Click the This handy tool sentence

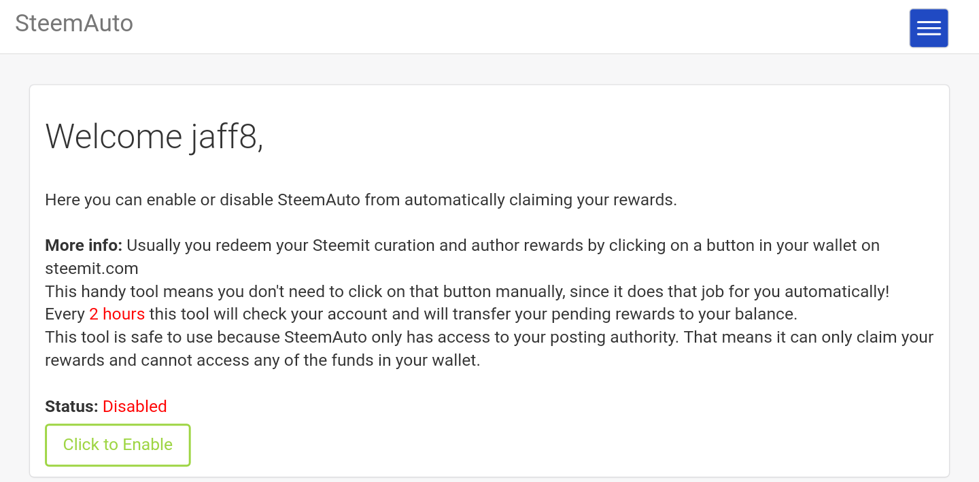coord(466,292)
